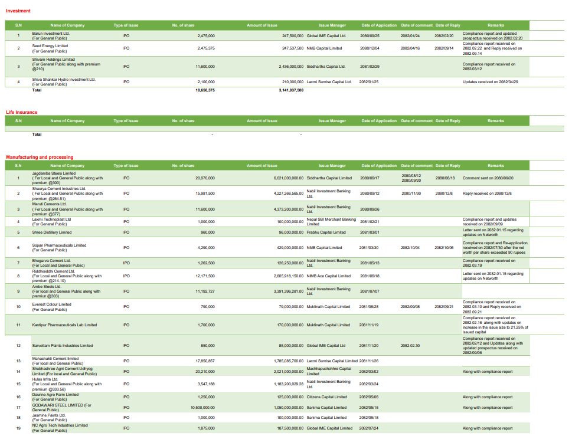The width and height of the screenshot is (572, 439).
Task: Select Kantipur Pharmaceuticals Lab Limited cell
Action: point(64,325)
